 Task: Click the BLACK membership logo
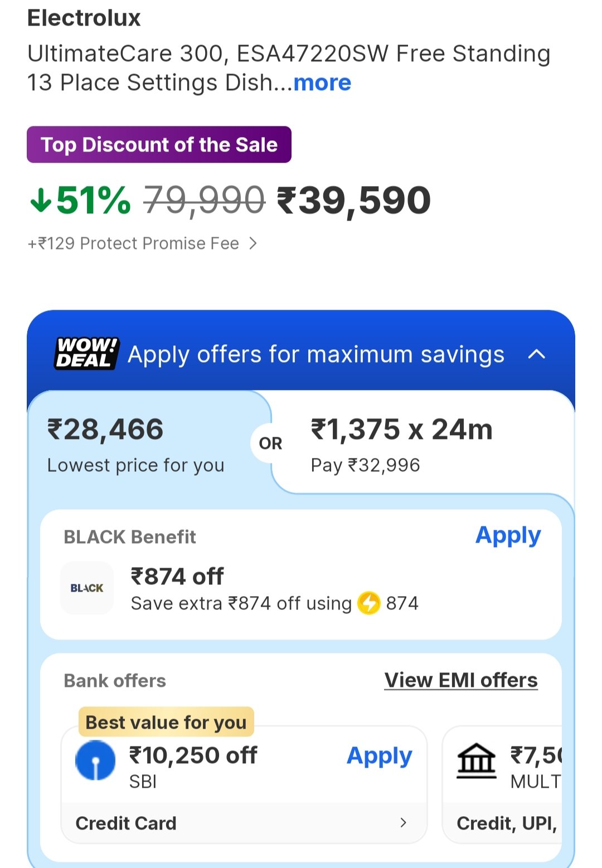coord(87,588)
